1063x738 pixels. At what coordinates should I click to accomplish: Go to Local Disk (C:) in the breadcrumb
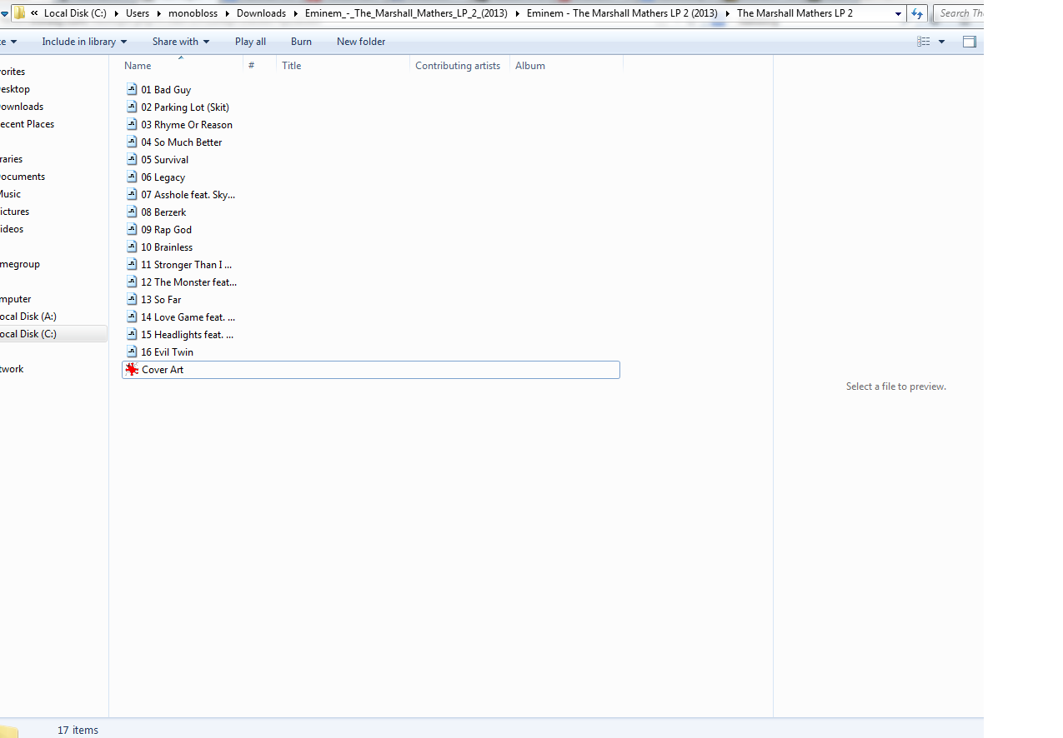[x=75, y=13]
